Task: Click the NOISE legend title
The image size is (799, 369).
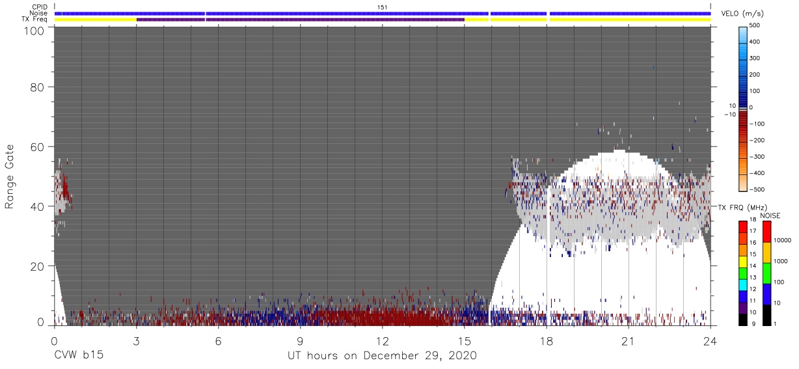Action: [x=769, y=215]
